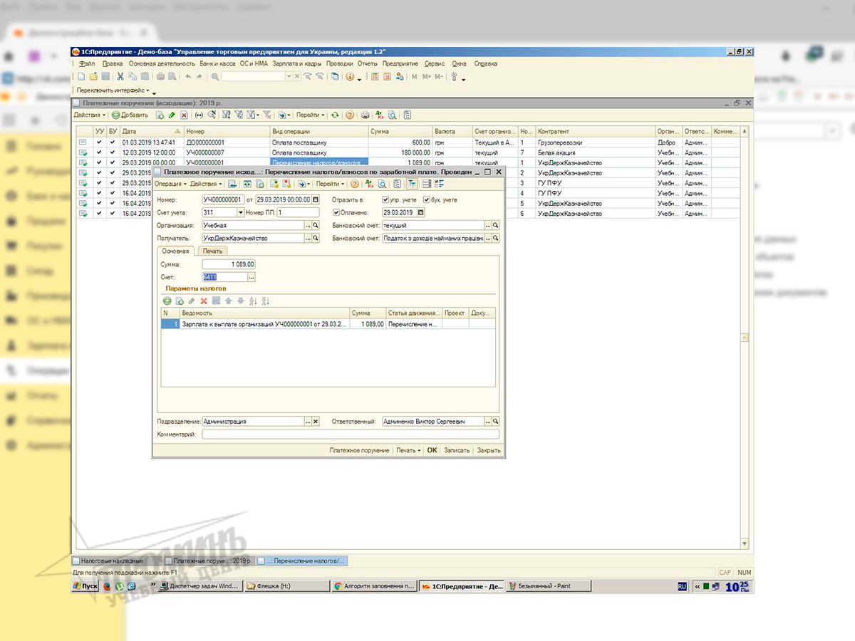This screenshot has height=641, width=855.
Task: Open Действия dropdown in document toolbar
Action: pos(206,184)
